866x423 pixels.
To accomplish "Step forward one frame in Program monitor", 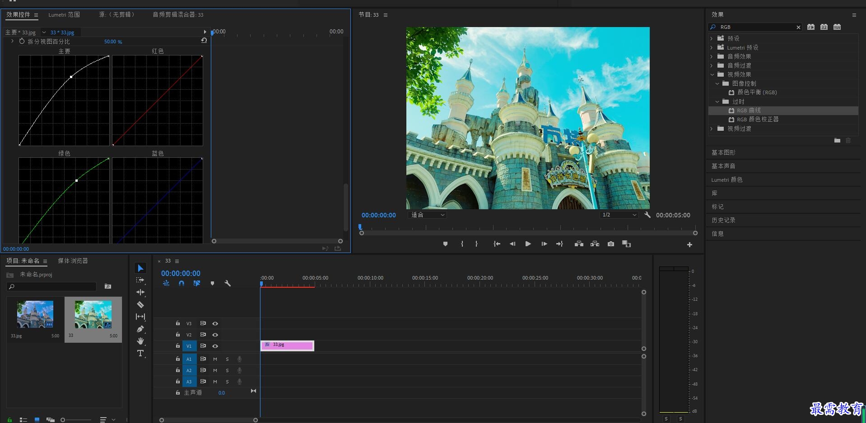I will point(544,244).
